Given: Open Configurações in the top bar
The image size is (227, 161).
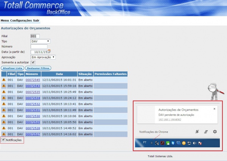Looking at the screenshot, I should [x=21, y=20].
